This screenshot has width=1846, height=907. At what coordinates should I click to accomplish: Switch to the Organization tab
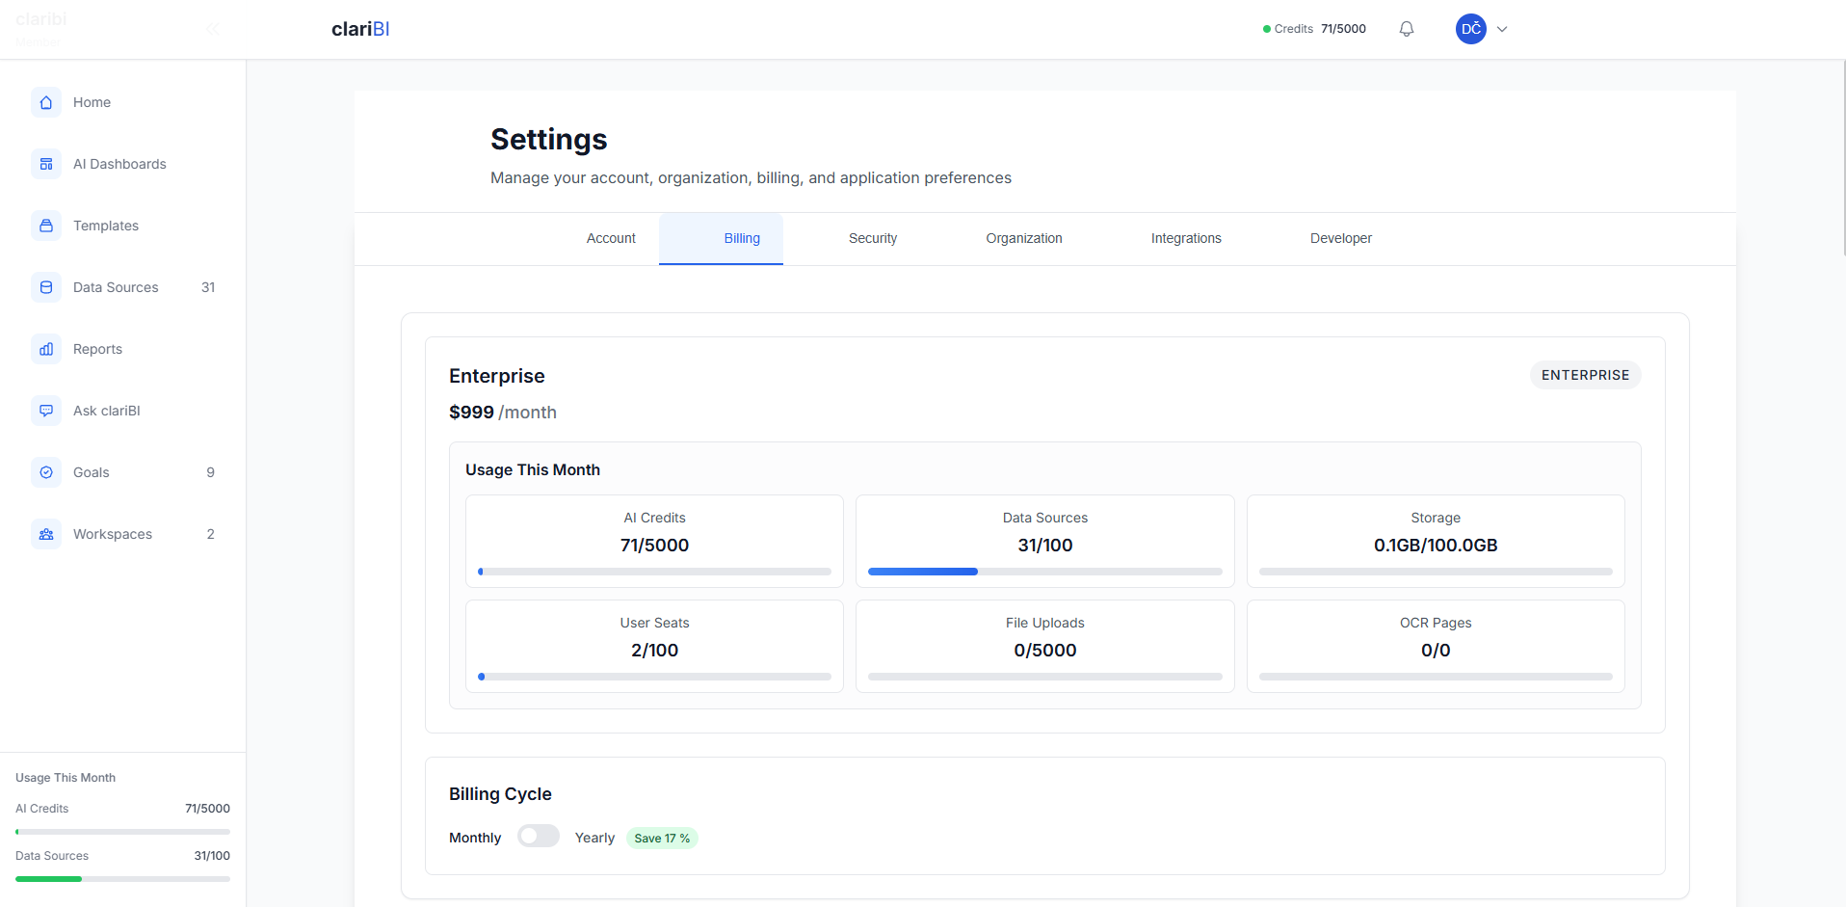tap(1024, 238)
